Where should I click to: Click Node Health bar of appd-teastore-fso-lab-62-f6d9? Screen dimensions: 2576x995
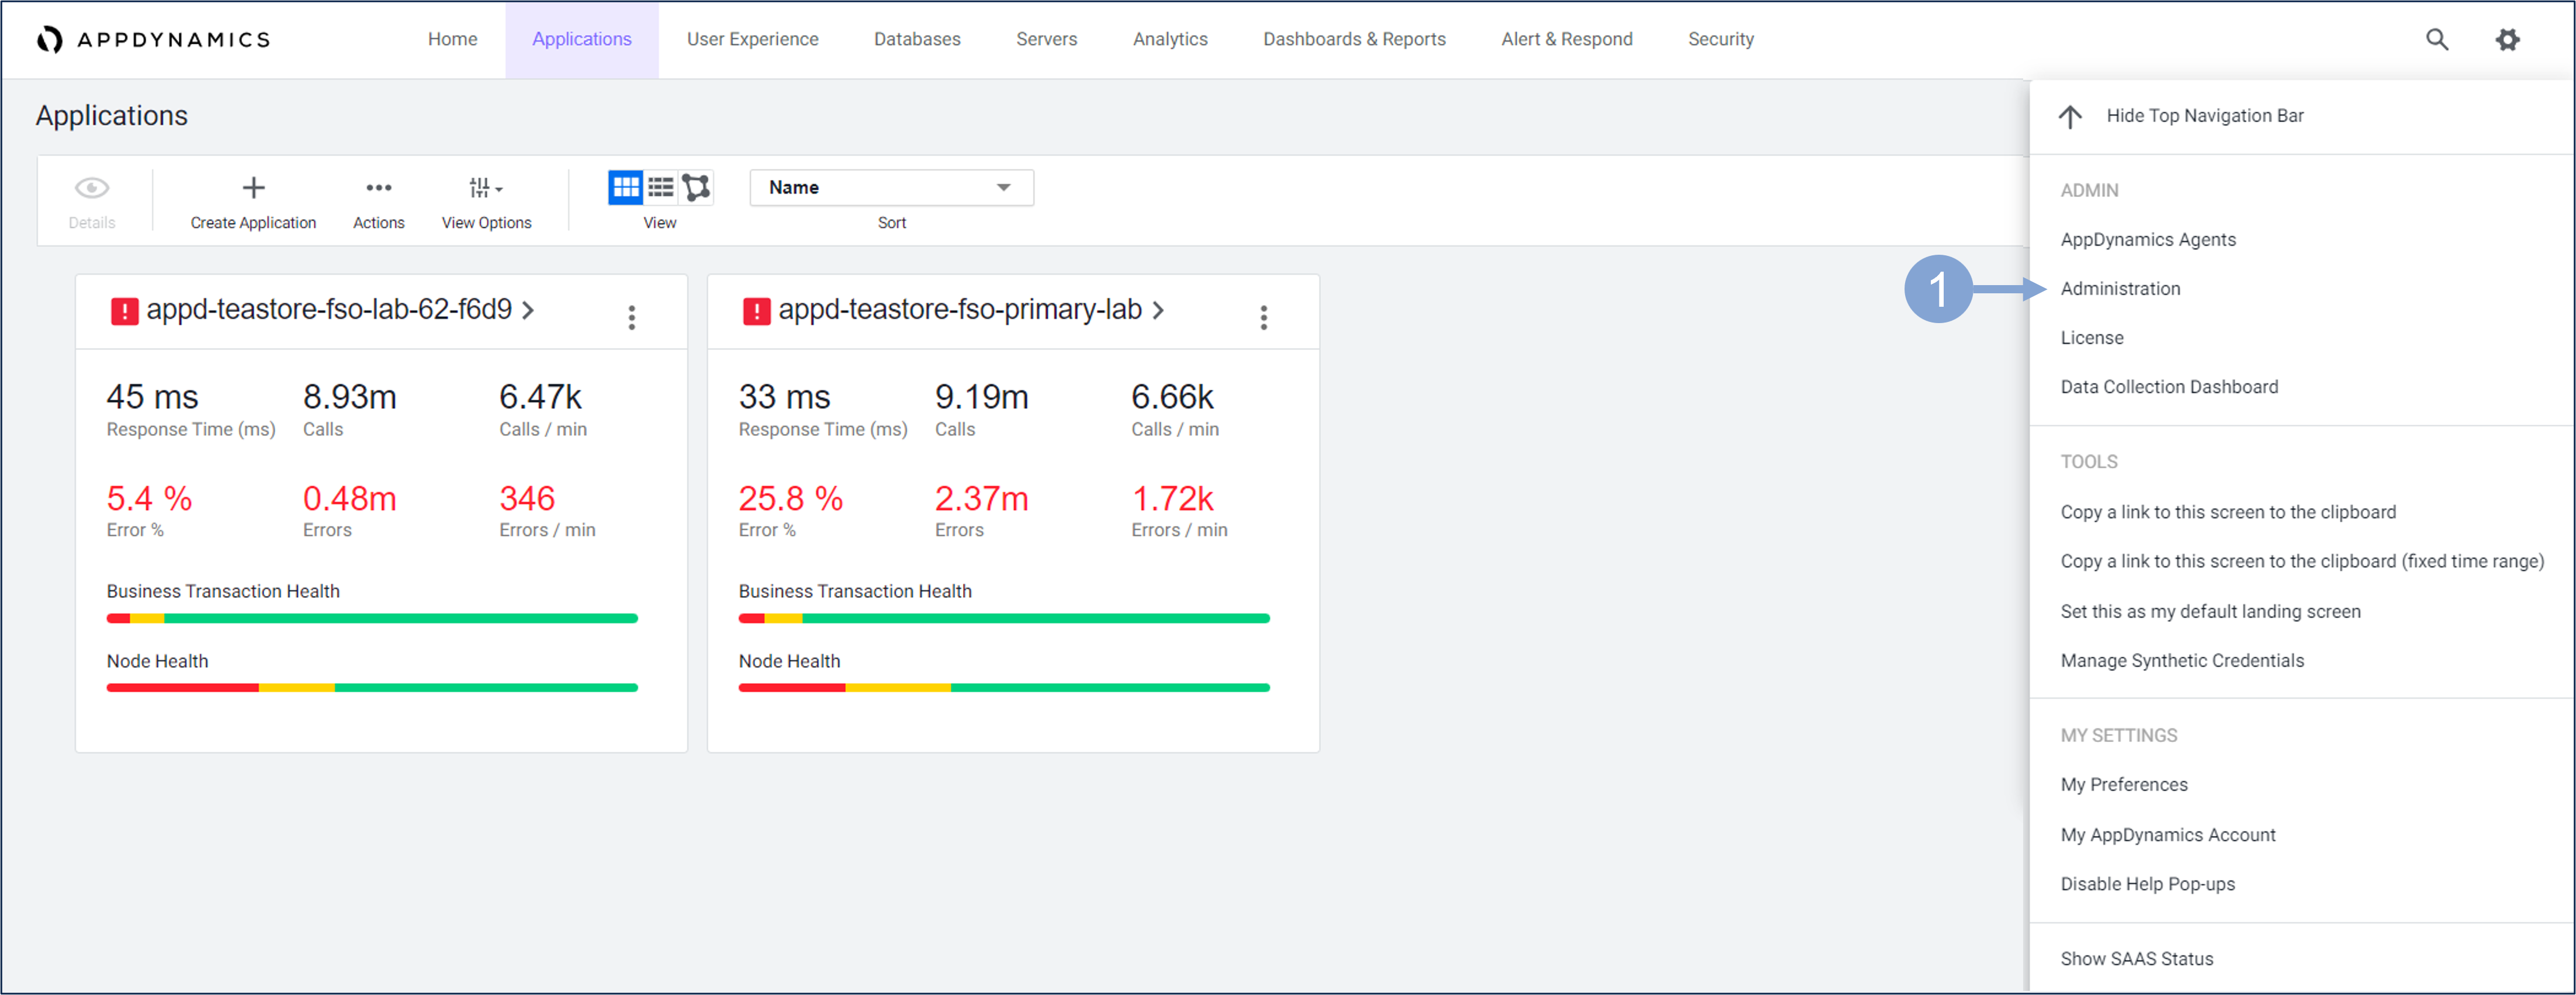tap(371, 688)
